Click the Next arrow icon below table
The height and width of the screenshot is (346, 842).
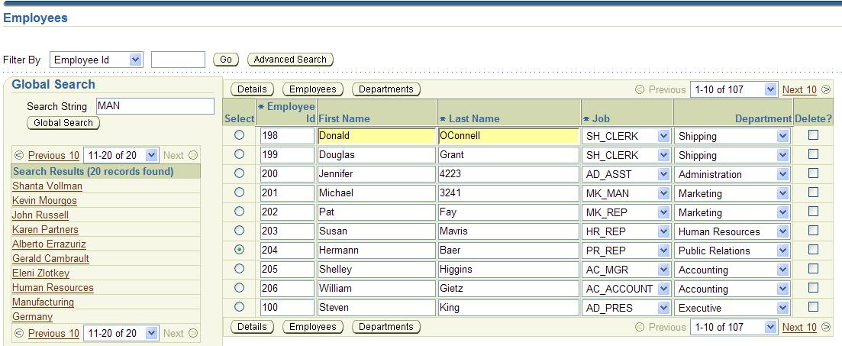pos(826,328)
